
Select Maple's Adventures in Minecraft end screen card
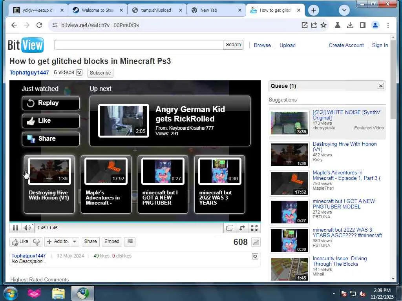pos(106,184)
